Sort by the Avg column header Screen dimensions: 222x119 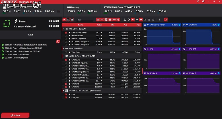[x=126, y=25]
